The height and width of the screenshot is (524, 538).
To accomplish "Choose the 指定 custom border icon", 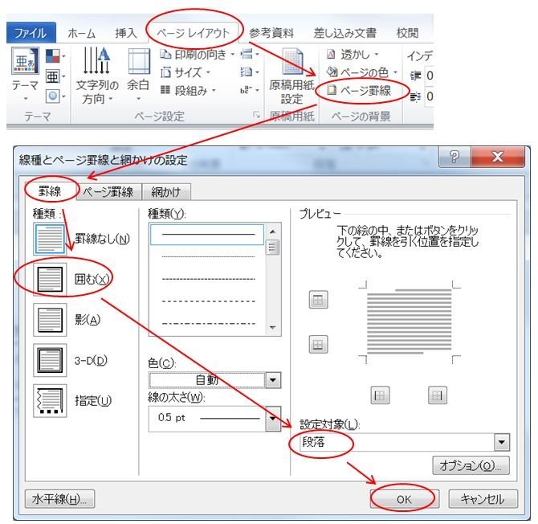I will point(48,400).
